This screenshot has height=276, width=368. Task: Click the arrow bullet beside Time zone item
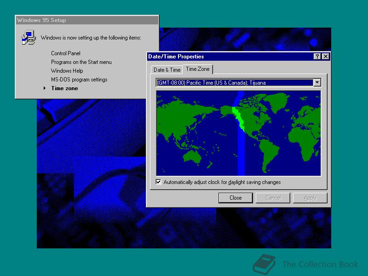coord(45,88)
